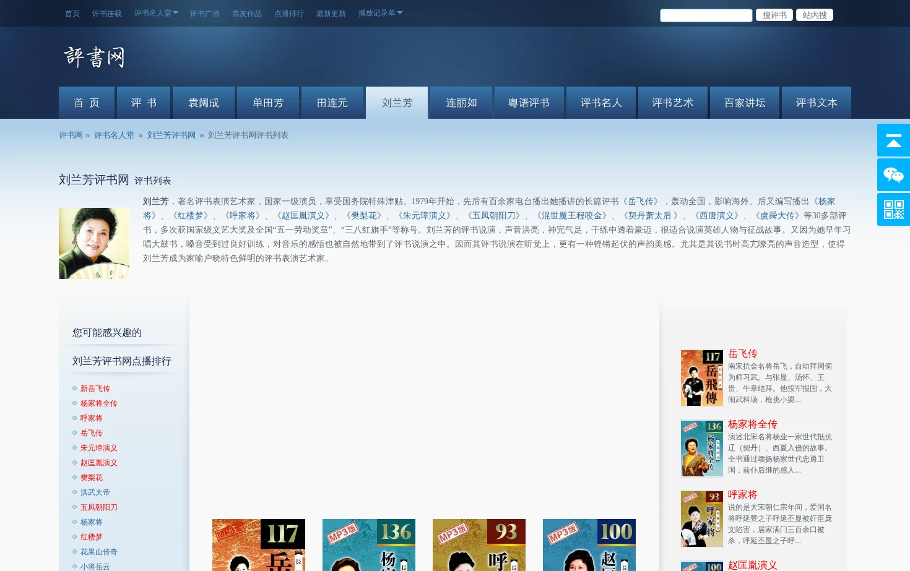This screenshot has width=910, height=571.
Task: Open 岳飞传 in ranking list
Action: coord(91,433)
